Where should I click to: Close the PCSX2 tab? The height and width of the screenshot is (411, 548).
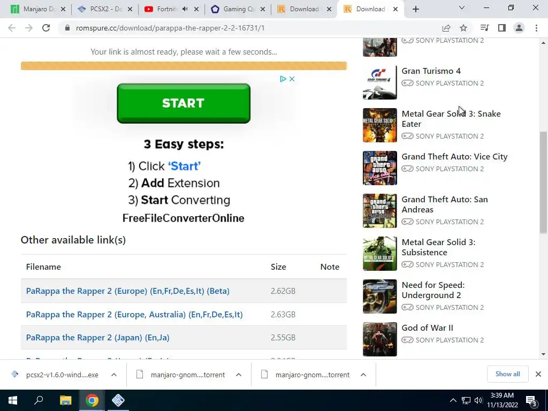tap(130, 10)
